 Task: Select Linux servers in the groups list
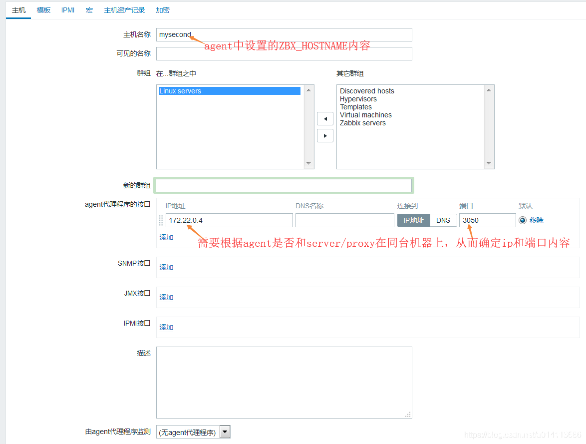181,90
